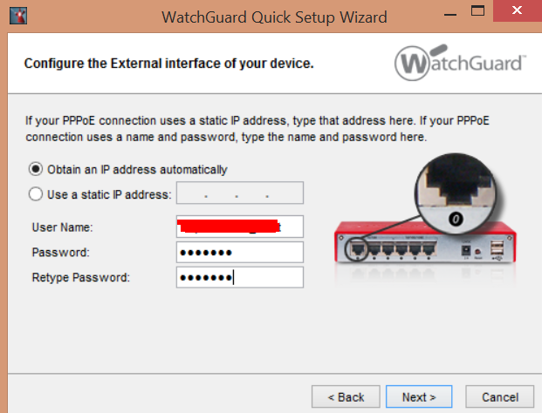Click the red Firebox device image
The image size is (542, 413).
pos(425,243)
